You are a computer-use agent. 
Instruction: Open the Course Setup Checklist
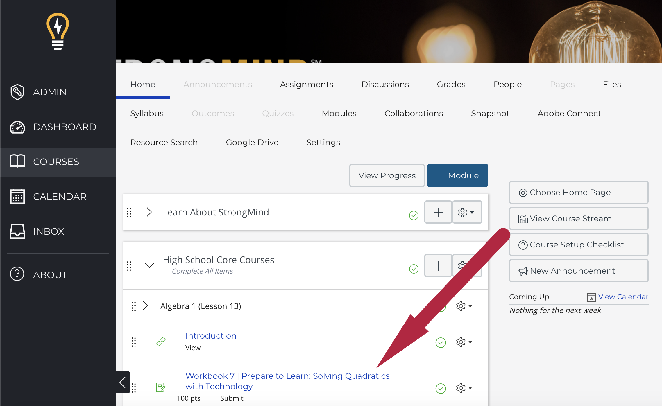point(579,245)
